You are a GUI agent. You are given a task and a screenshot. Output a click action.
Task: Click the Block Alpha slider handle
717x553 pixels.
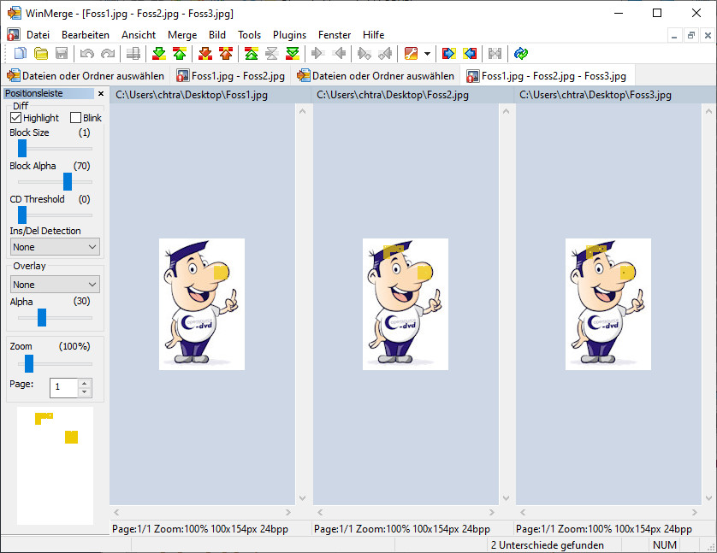tap(67, 181)
